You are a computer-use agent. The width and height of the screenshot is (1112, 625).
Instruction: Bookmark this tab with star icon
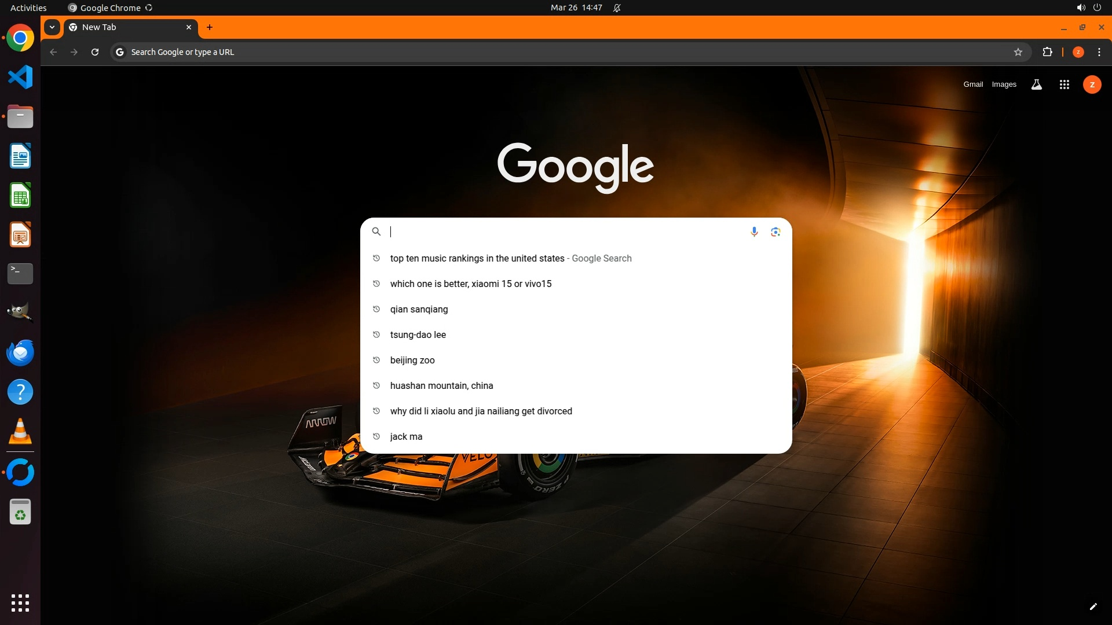[1018, 52]
